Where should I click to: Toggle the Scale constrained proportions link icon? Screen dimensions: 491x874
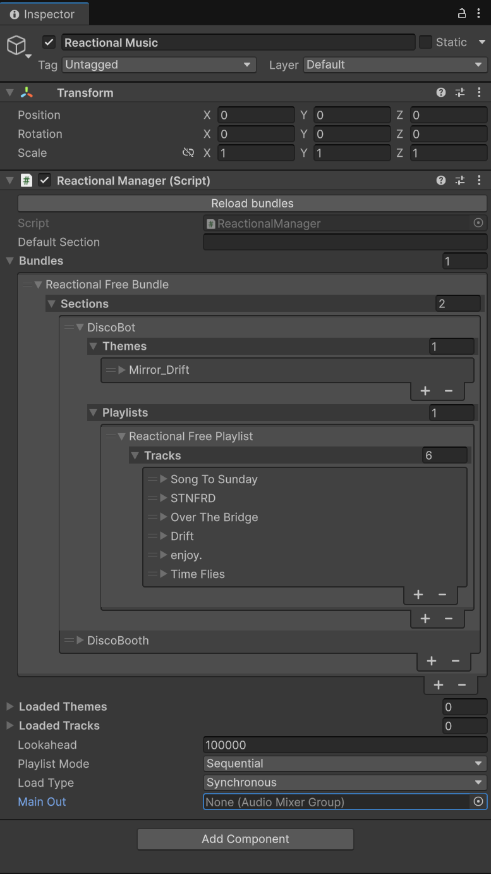[188, 152]
